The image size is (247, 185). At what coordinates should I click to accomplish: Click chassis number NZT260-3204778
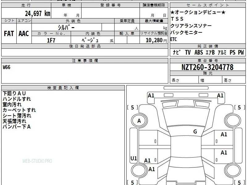coord(207,67)
